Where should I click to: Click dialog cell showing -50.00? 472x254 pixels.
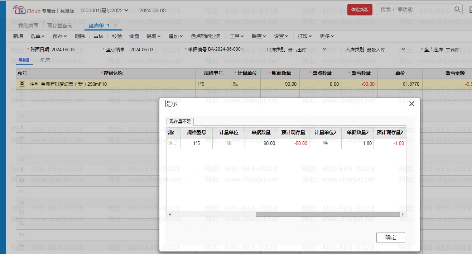pos(293,143)
